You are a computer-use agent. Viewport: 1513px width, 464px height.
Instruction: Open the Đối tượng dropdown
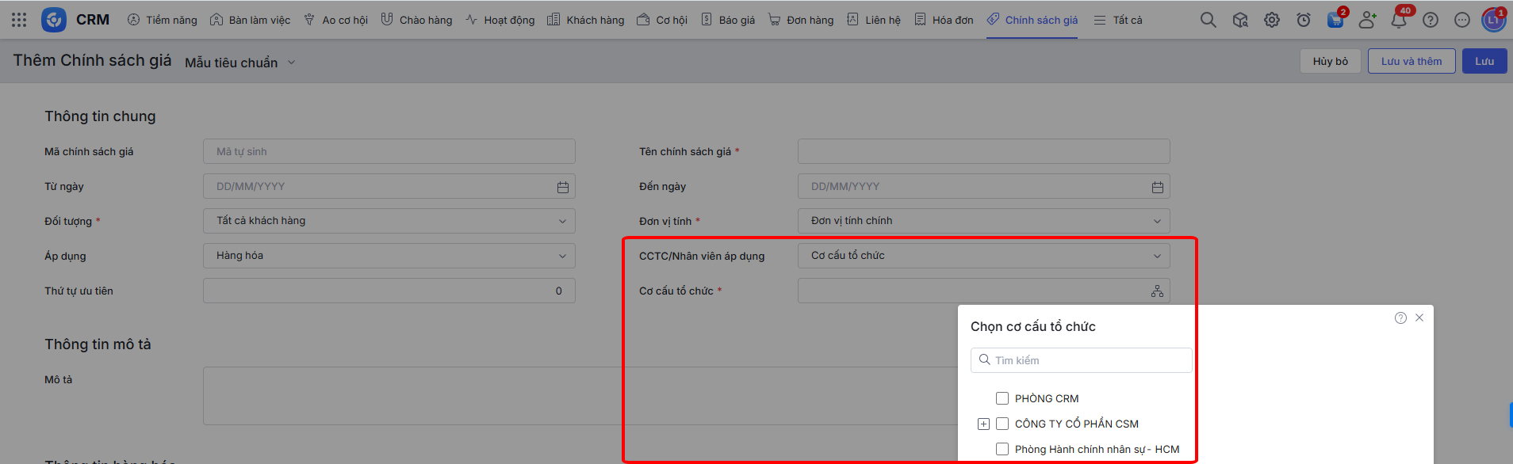tap(389, 221)
